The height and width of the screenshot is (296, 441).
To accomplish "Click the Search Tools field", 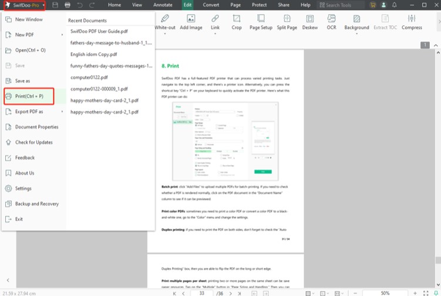I will pos(341,5).
